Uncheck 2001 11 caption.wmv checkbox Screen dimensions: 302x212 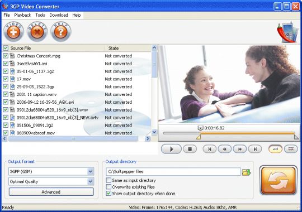tap(6, 94)
